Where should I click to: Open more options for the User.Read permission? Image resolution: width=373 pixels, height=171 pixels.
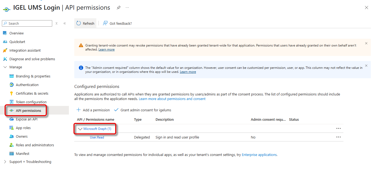point(338,137)
